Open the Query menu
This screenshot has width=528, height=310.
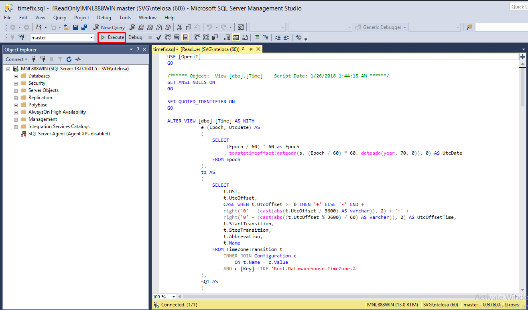tap(60, 18)
